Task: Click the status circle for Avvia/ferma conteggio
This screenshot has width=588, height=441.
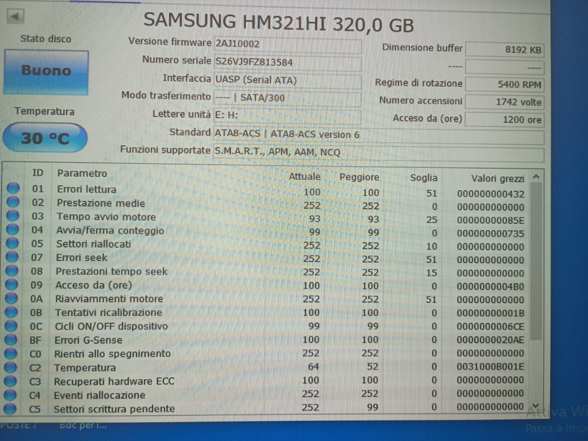Action: (x=12, y=229)
